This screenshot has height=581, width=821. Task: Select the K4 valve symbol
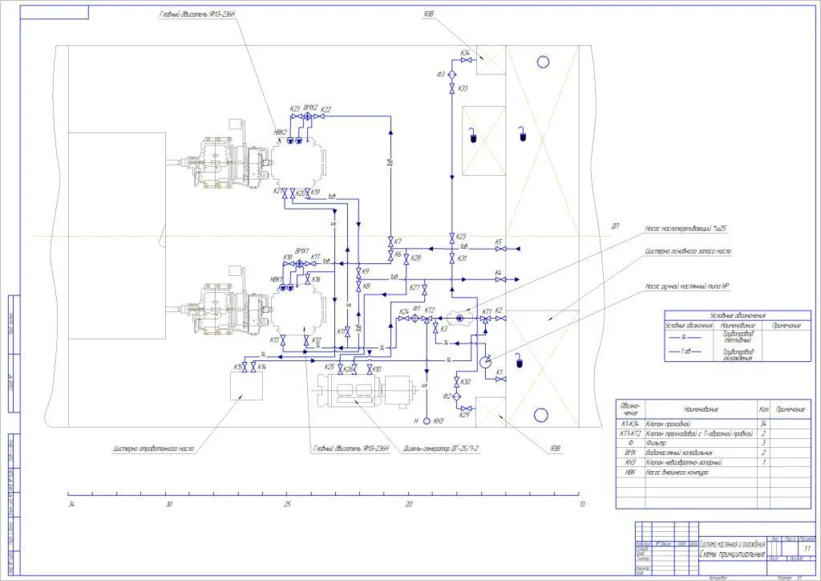point(500,280)
